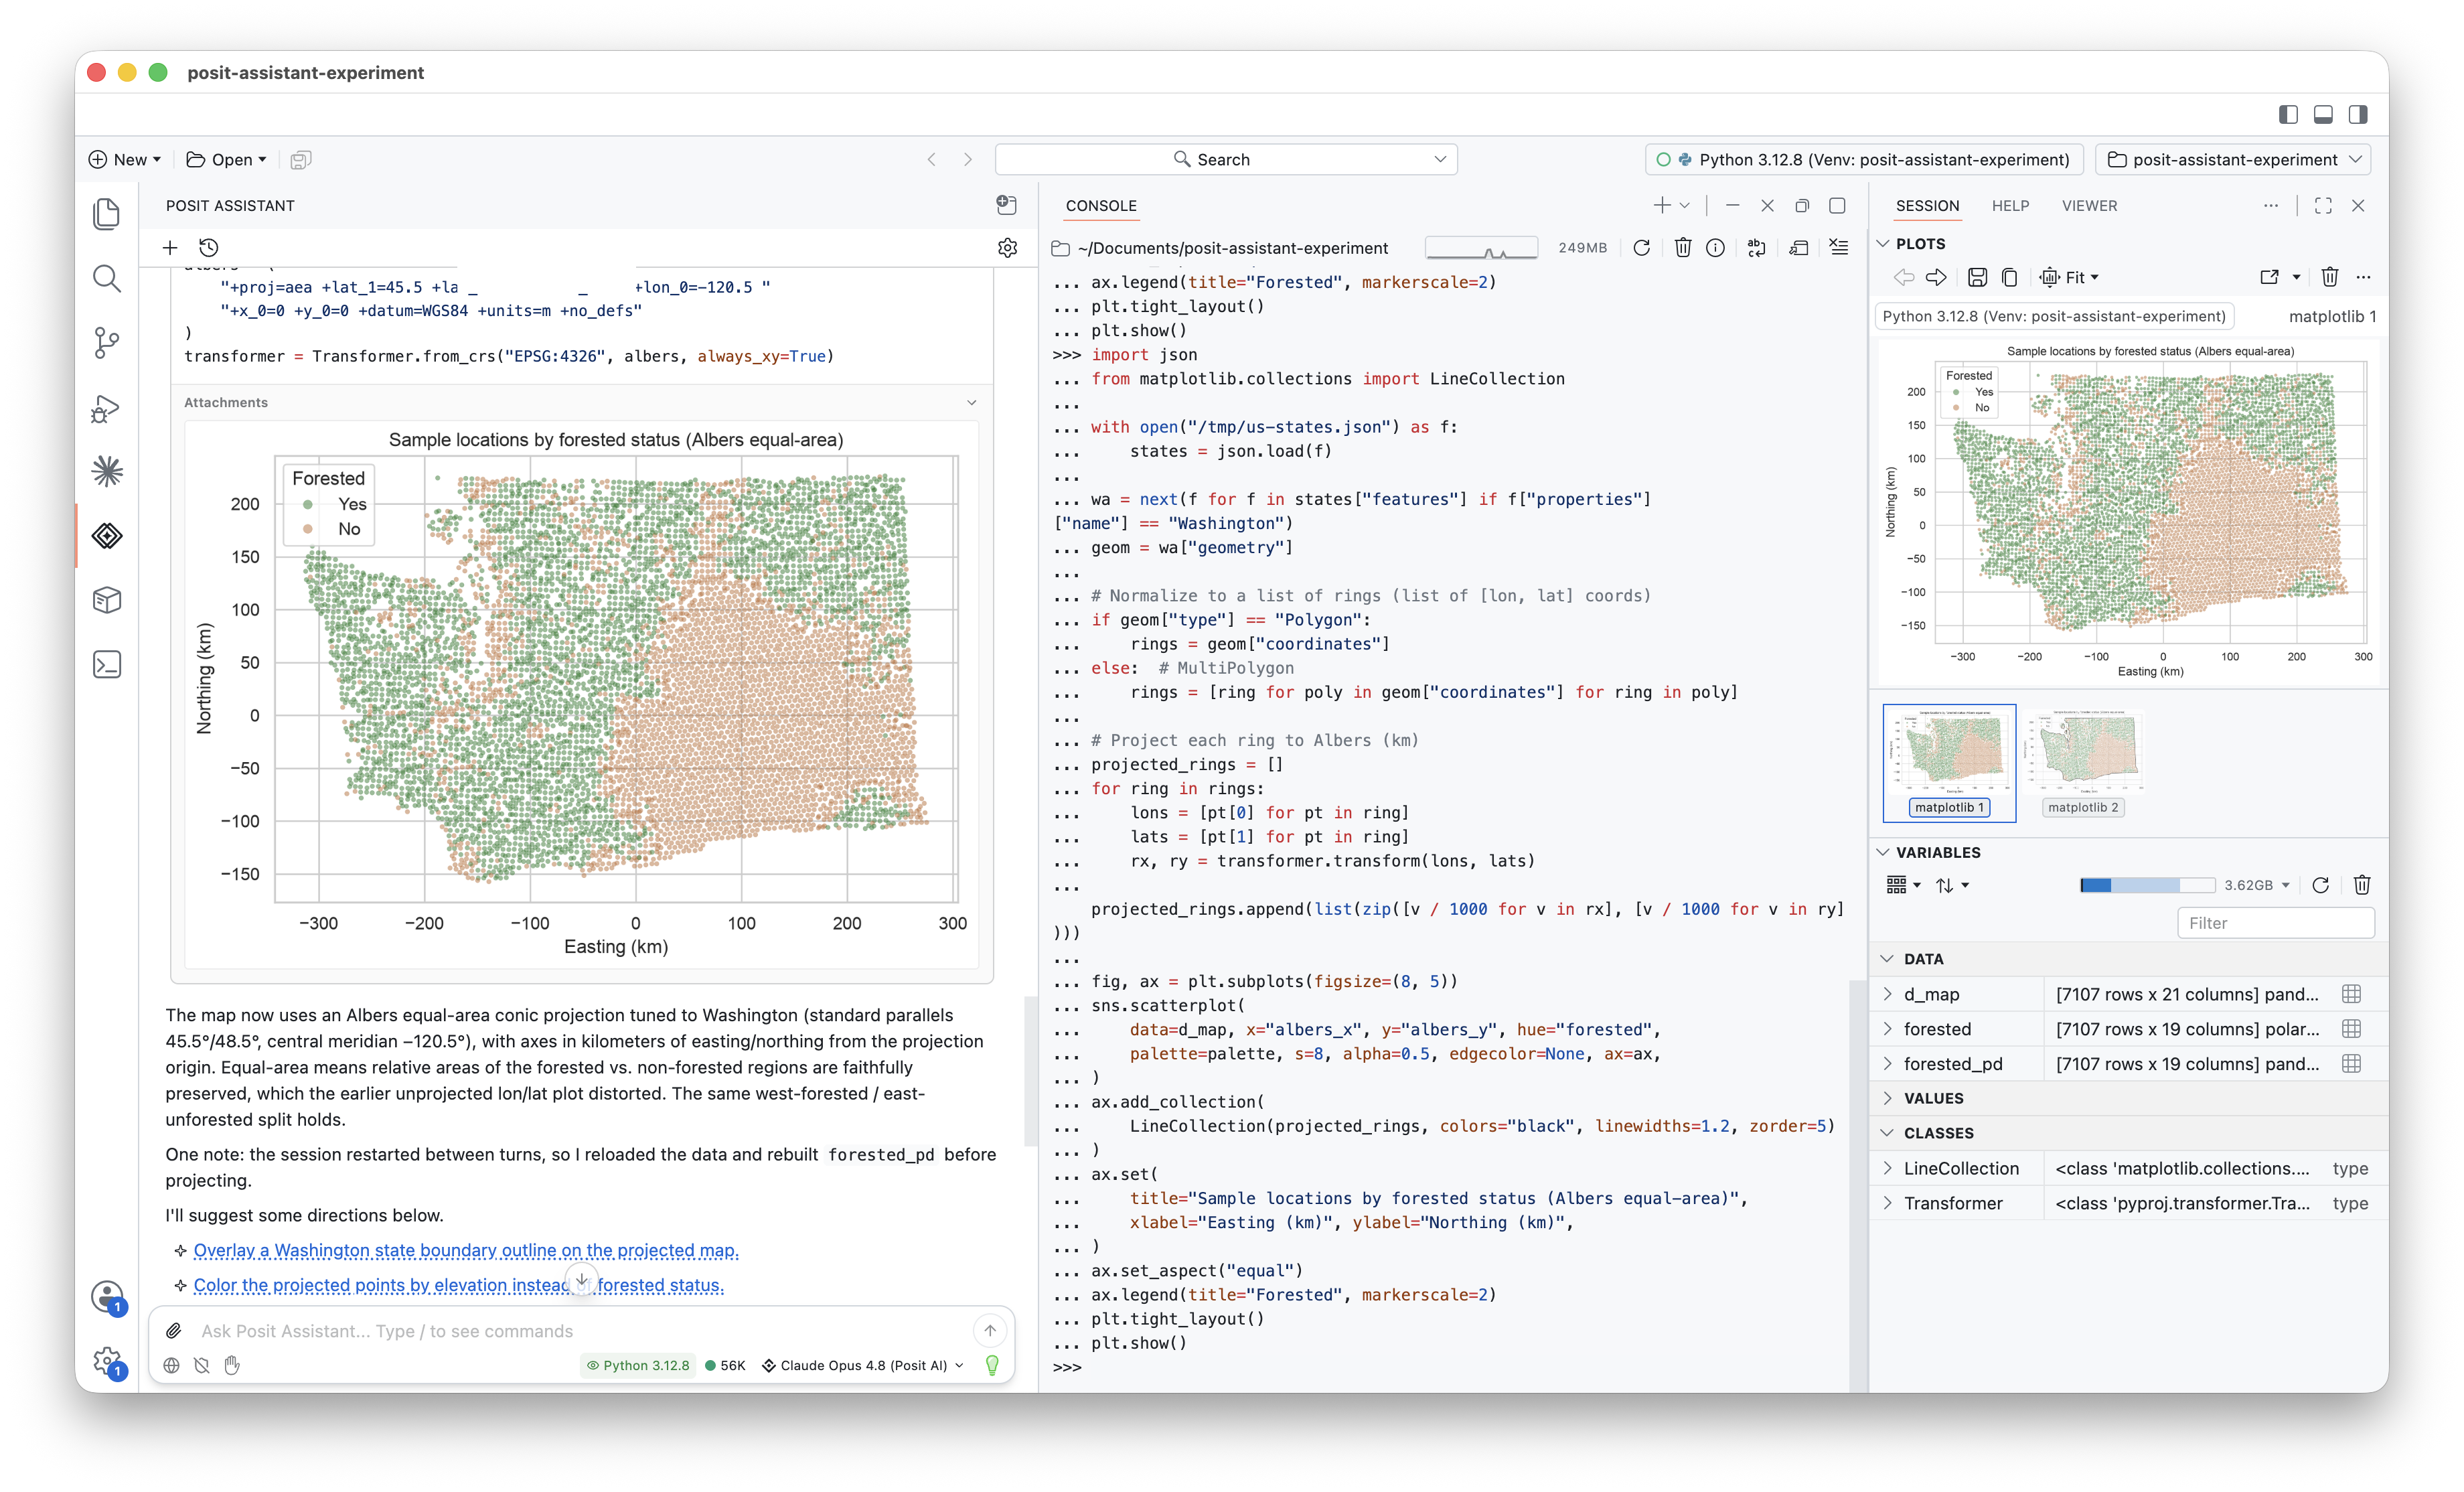This screenshot has height=1492, width=2464.
Task: Open Python 3.12.8 interpreter selector
Action: coord(1864,159)
